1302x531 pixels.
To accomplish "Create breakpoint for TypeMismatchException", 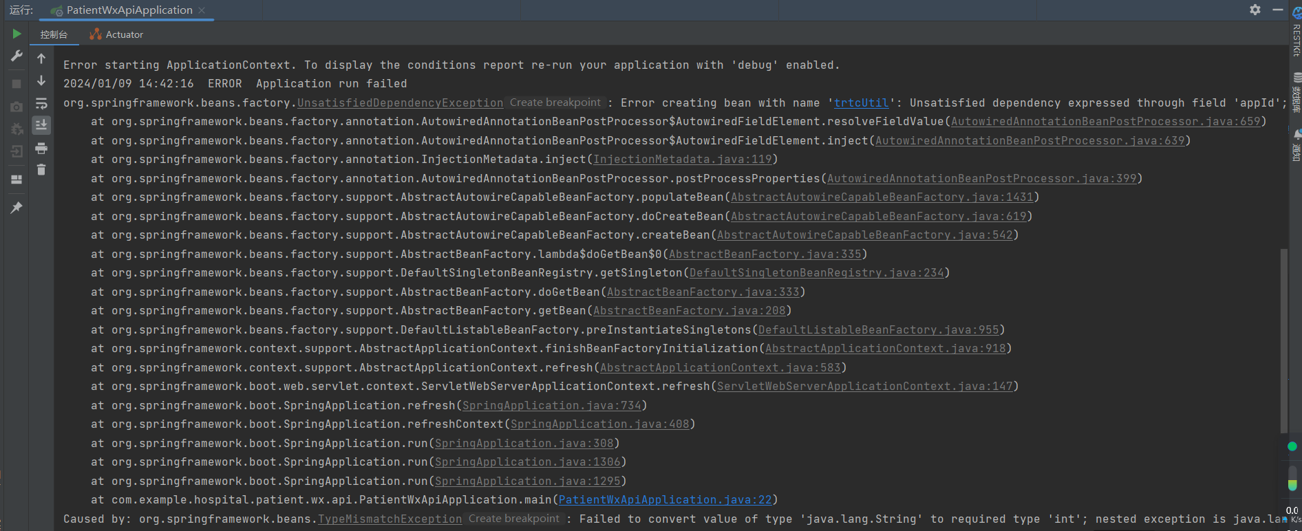I will pos(514,519).
